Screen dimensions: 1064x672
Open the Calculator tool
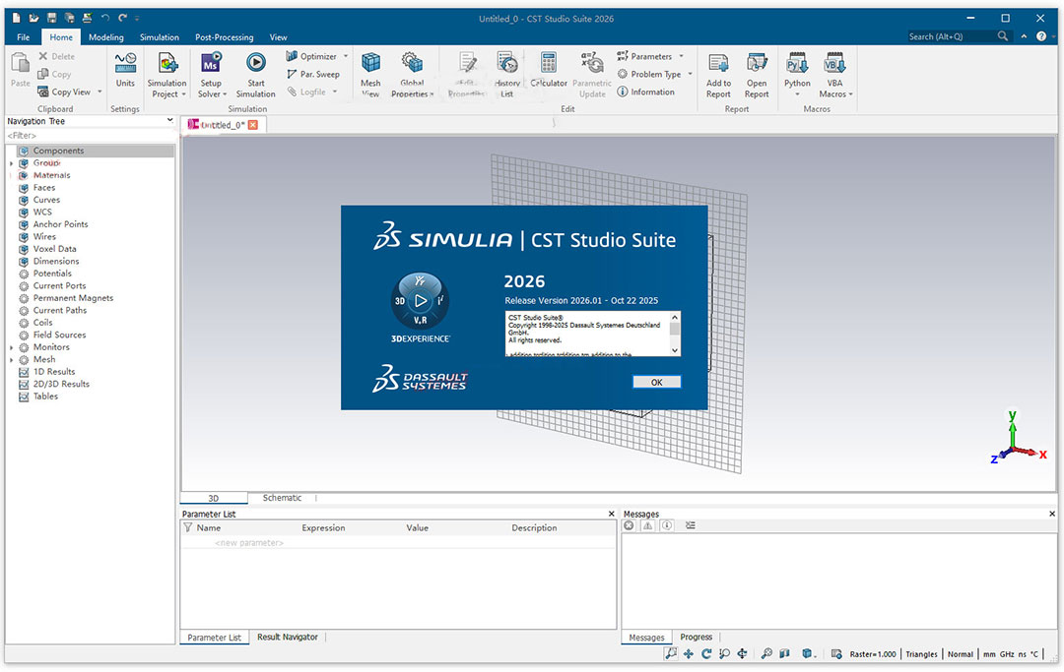pyautogui.click(x=549, y=64)
